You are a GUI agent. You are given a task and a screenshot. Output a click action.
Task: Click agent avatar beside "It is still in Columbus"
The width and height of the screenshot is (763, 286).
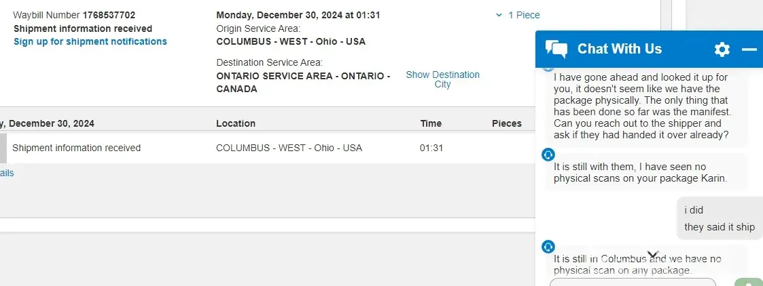[548, 247]
